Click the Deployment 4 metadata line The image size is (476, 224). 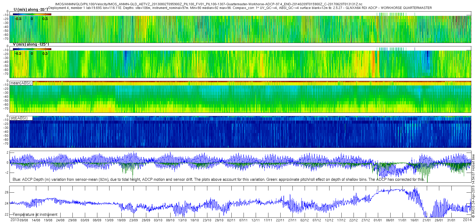(x=240, y=8)
